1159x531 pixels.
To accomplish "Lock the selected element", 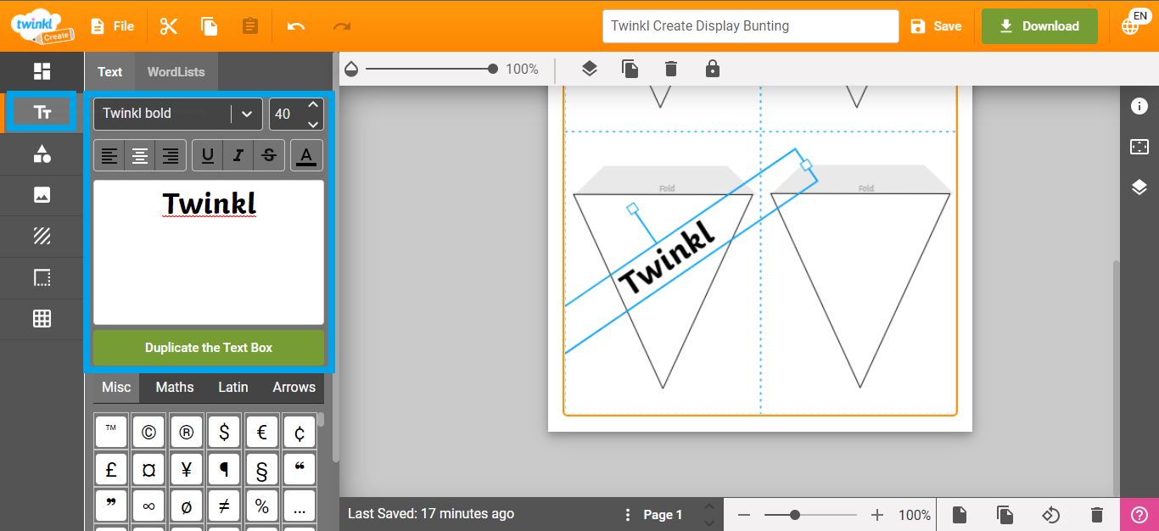I will point(713,69).
